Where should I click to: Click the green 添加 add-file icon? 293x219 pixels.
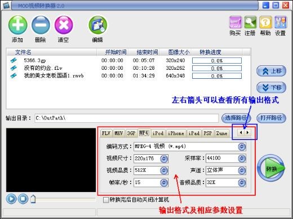[17, 25]
